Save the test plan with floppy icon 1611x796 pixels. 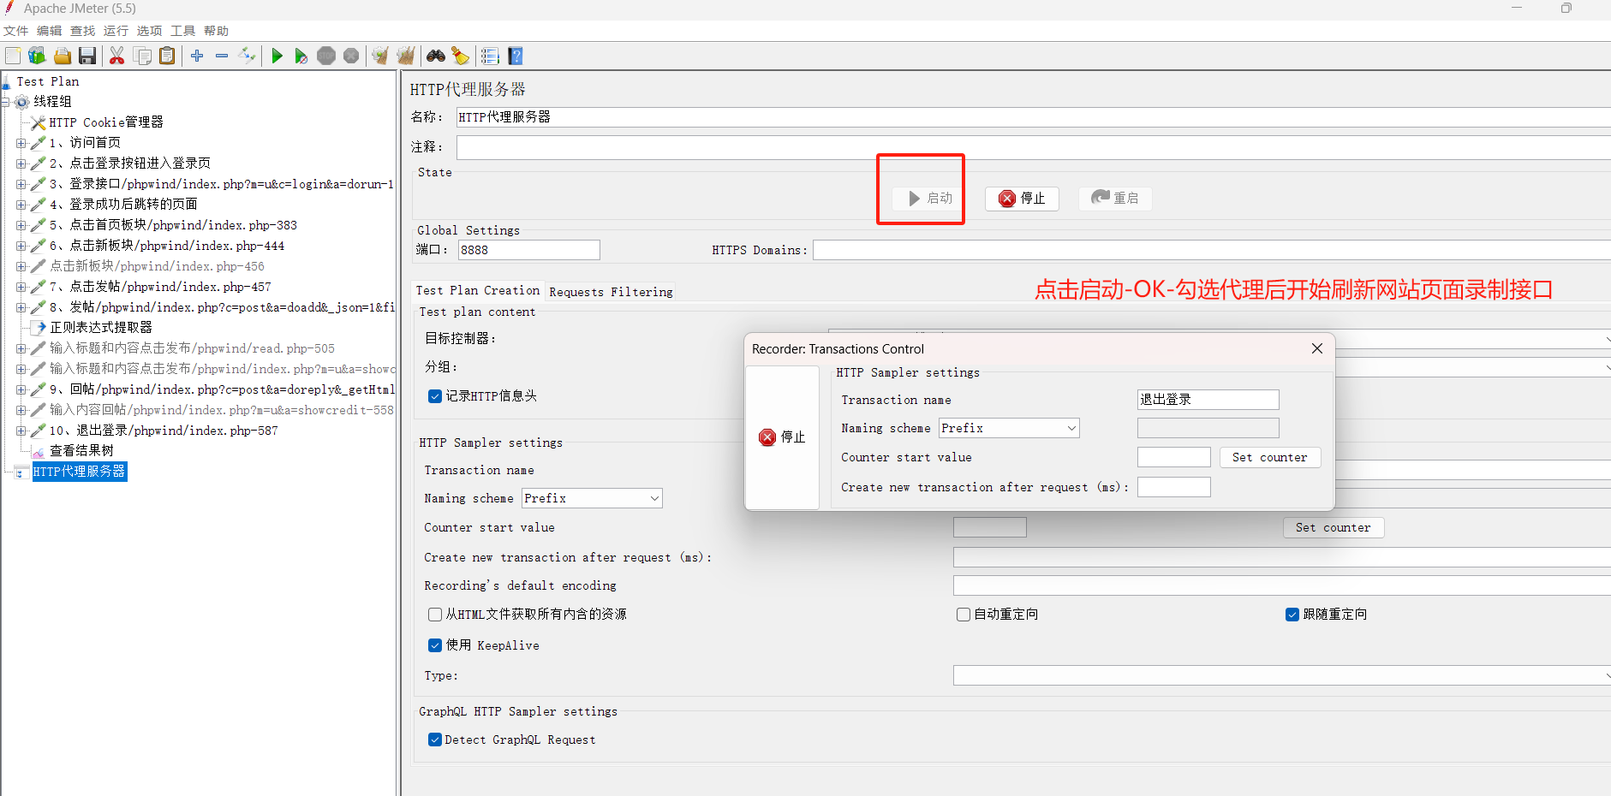tap(87, 56)
